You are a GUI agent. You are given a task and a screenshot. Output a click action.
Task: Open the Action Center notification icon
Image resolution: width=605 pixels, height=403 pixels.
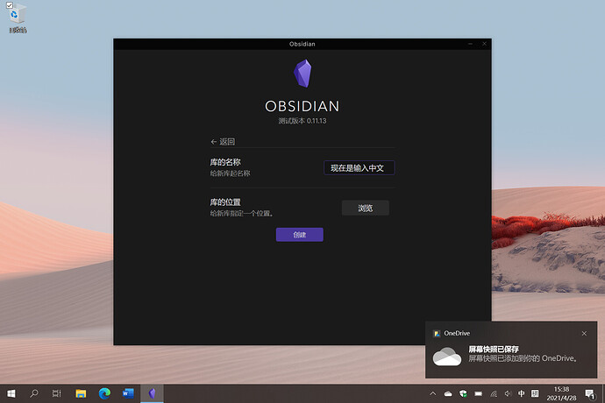pos(589,393)
